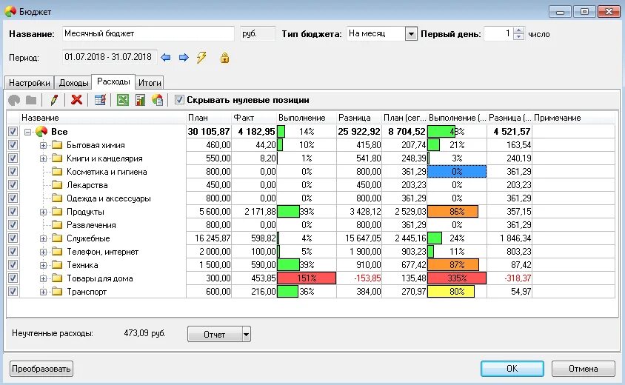625x385 pixels.
Task: Click the Преобразовать button
Action: [x=41, y=369]
